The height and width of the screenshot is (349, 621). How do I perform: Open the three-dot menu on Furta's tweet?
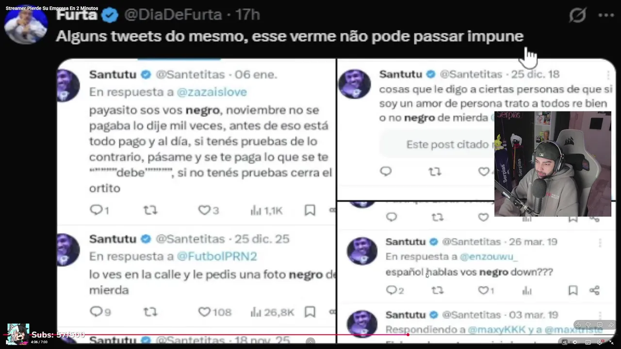point(606,15)
